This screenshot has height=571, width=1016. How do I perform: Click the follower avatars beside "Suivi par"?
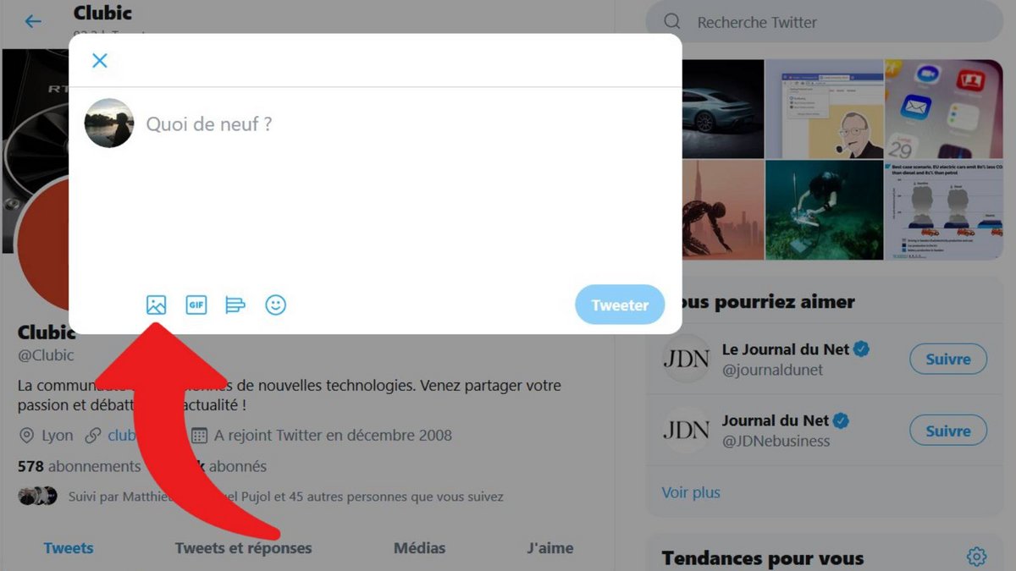coord(37,496)
